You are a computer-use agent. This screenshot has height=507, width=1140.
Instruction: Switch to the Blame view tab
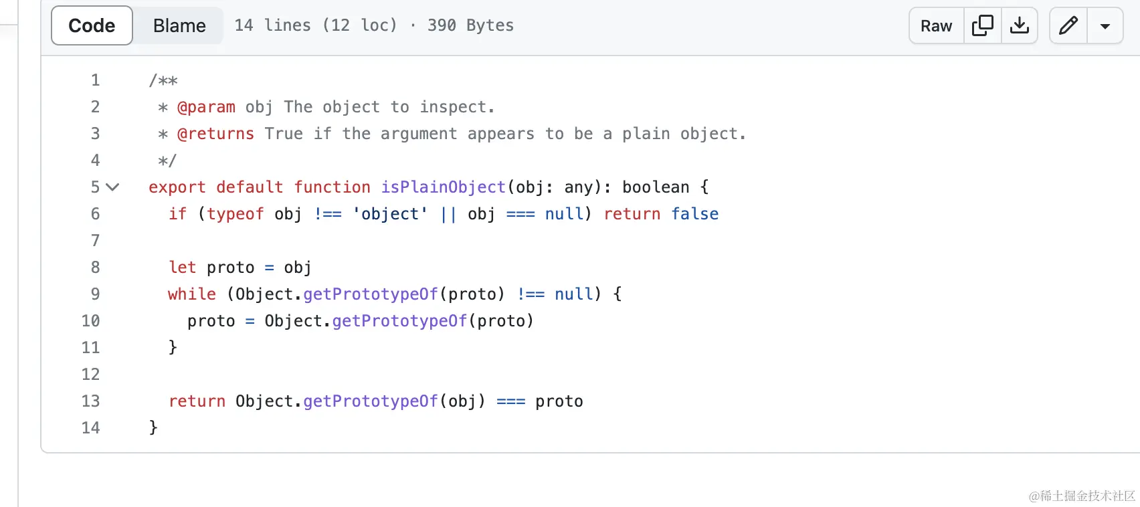pos(179,25)
